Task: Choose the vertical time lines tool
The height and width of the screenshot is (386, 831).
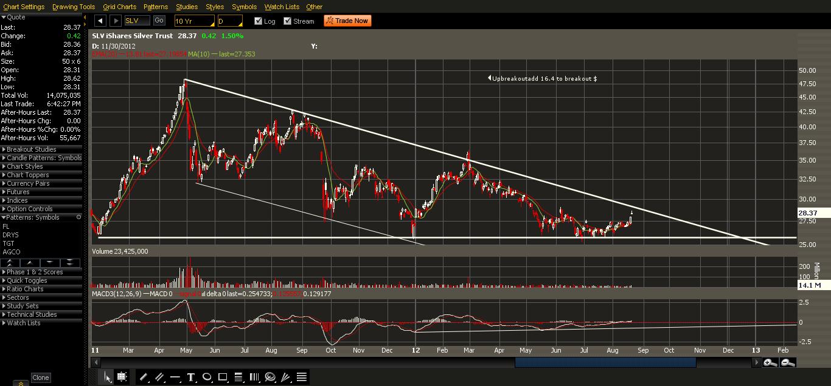Action: pyautogui.click(x=254, y=377)
